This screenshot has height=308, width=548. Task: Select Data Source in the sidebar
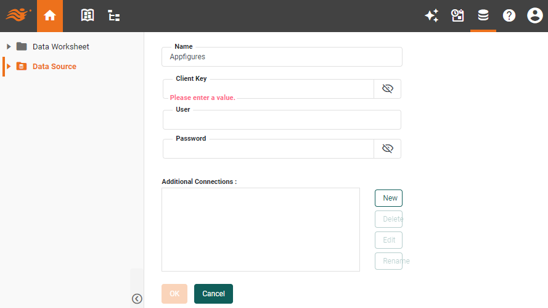54,67
